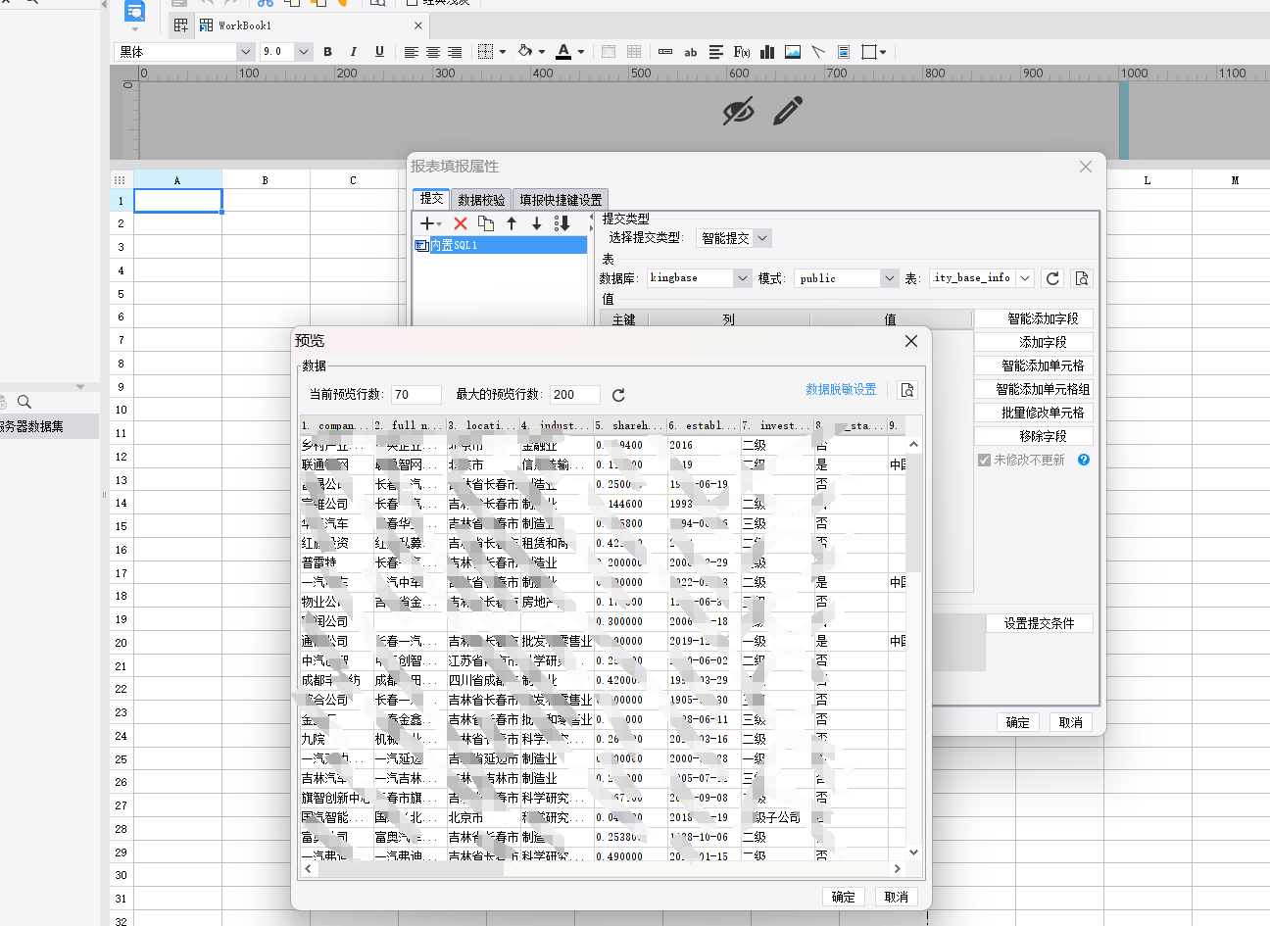Click the font color 'A' swatch

click(563, 52)
